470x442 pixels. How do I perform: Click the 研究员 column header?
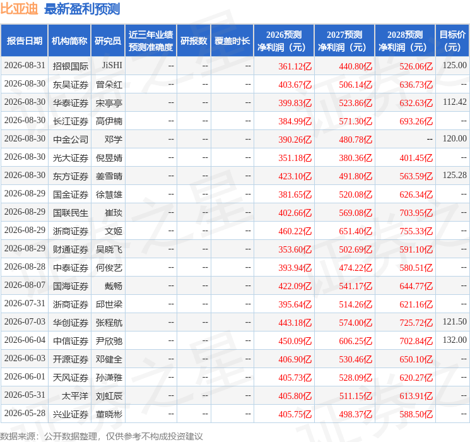108,40
